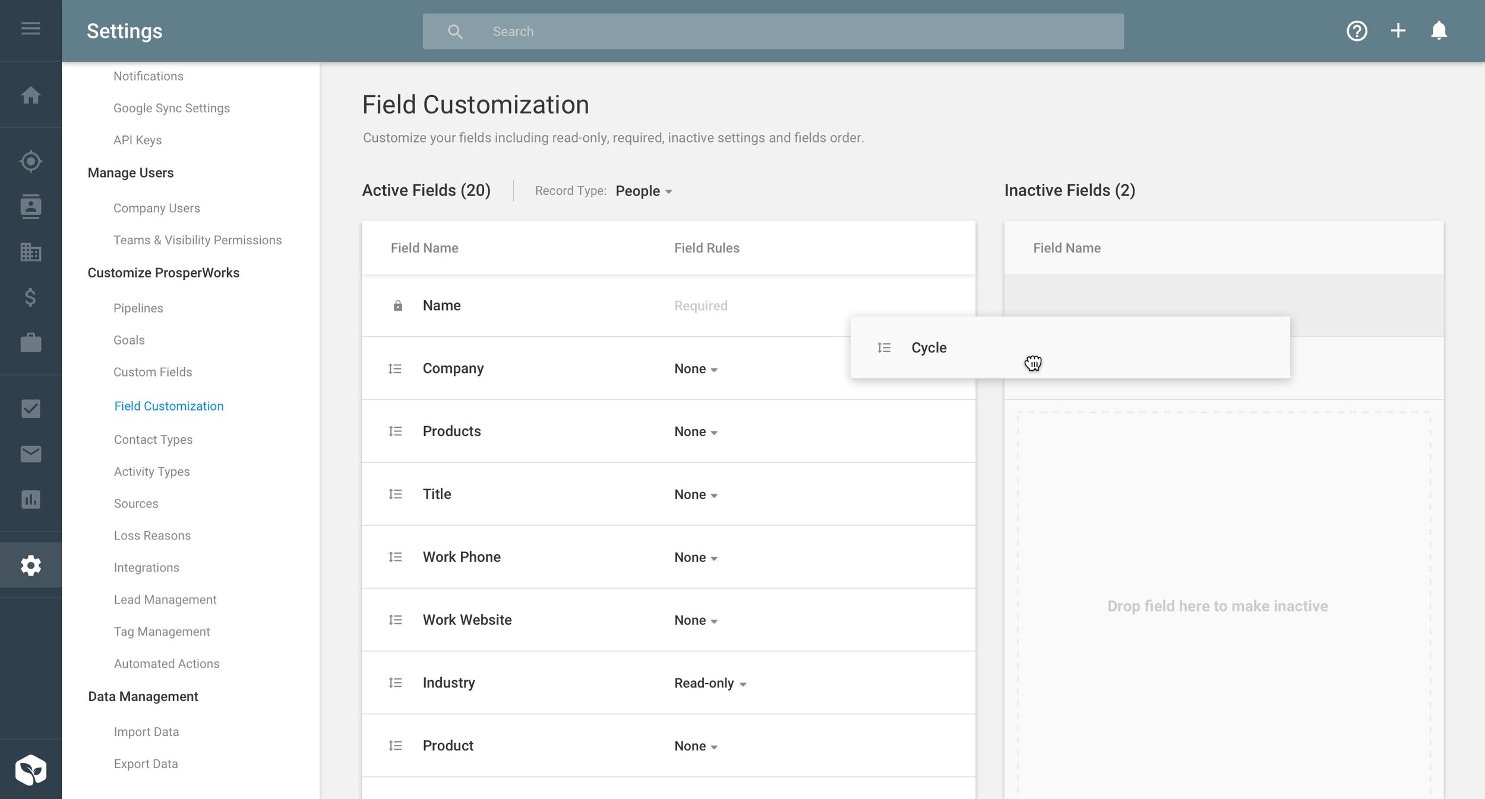The width and height of the screenshot is (1485, 799).
Task: Select Field Customization in settings menu
Action: 169,406
